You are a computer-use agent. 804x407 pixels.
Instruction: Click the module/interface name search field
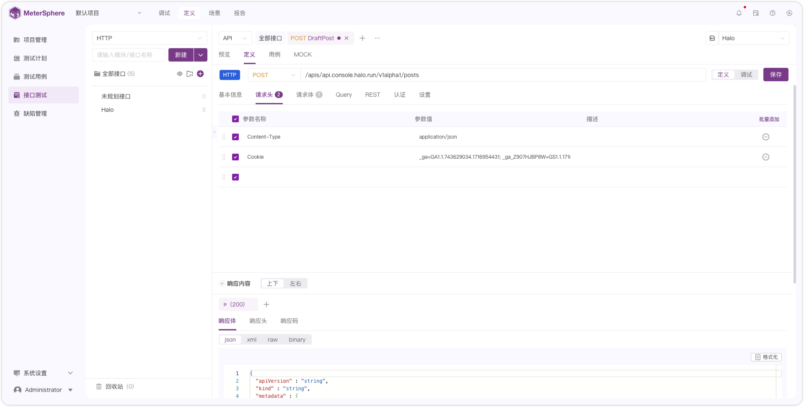(129, 55)
